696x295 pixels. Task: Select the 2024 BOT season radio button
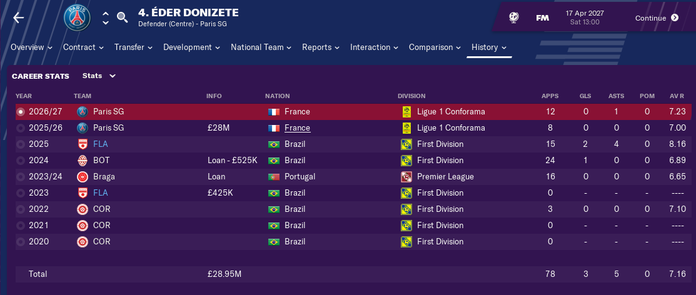pyautogui.click(x=21, y=161)
